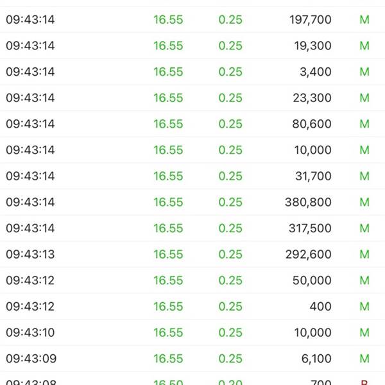Click the M marker beside volume 31,700

point(364,176)
